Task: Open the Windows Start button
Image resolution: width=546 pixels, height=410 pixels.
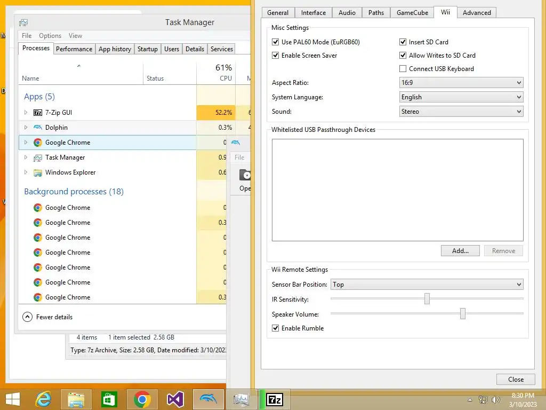Action: pyautogui.click(x=13, y=399)
